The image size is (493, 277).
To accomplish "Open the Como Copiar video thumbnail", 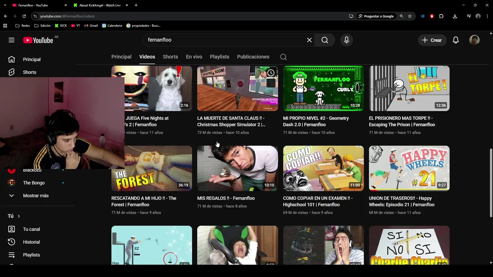I will (323, 168).
